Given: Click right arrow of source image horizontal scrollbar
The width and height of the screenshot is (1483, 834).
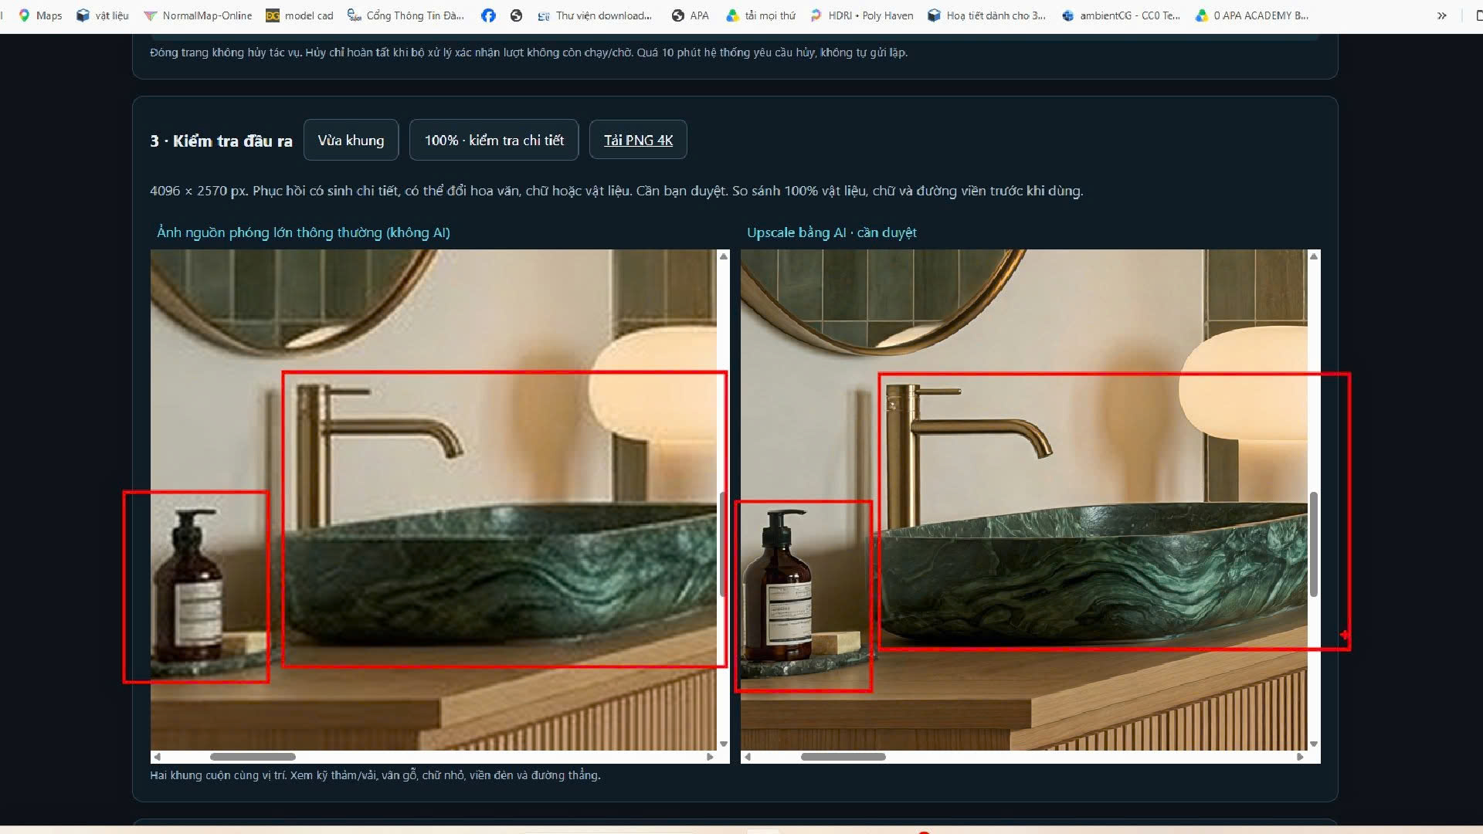Looking at the screenshot, I should (710, 757).
